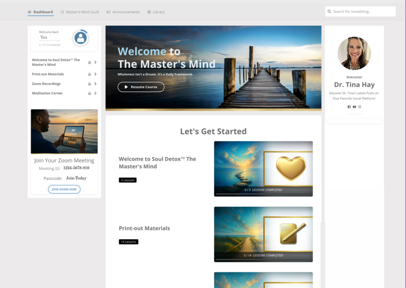Expand the Meditation Corner sidebar chevron

[95, 93]
